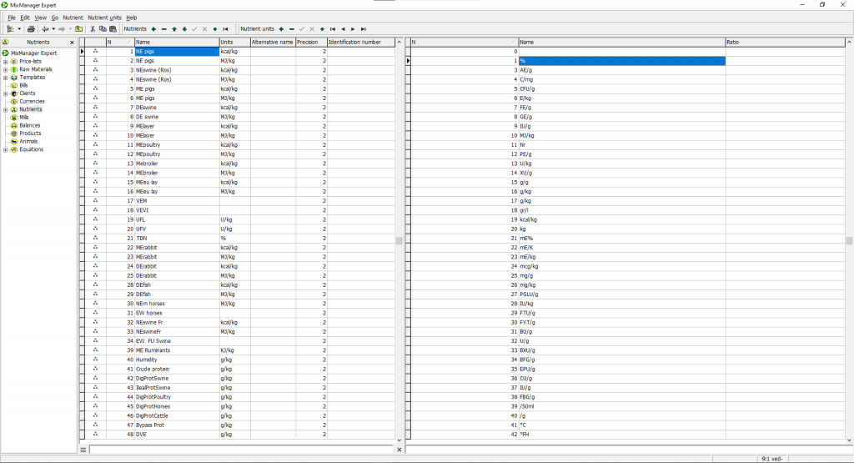Image resolution: width=854 pixels, height=463 pixels.
Task: Go to next nutrient unit record
Action: click(353, 29)
